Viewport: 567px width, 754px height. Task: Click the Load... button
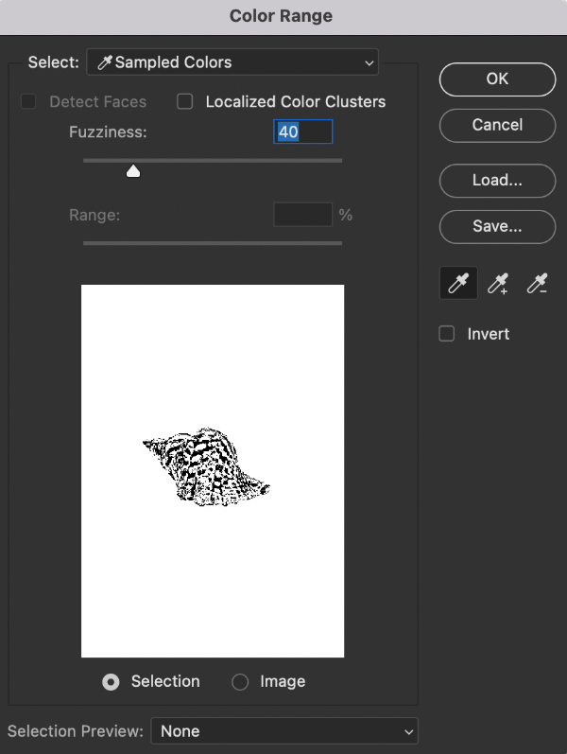497,181
